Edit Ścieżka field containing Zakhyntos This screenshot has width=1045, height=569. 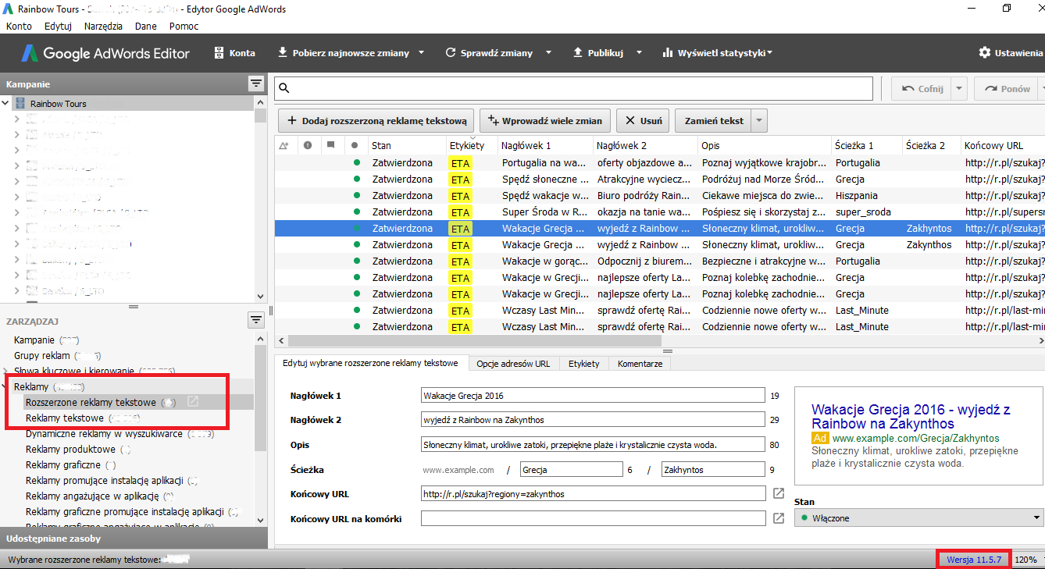point(713,470)
